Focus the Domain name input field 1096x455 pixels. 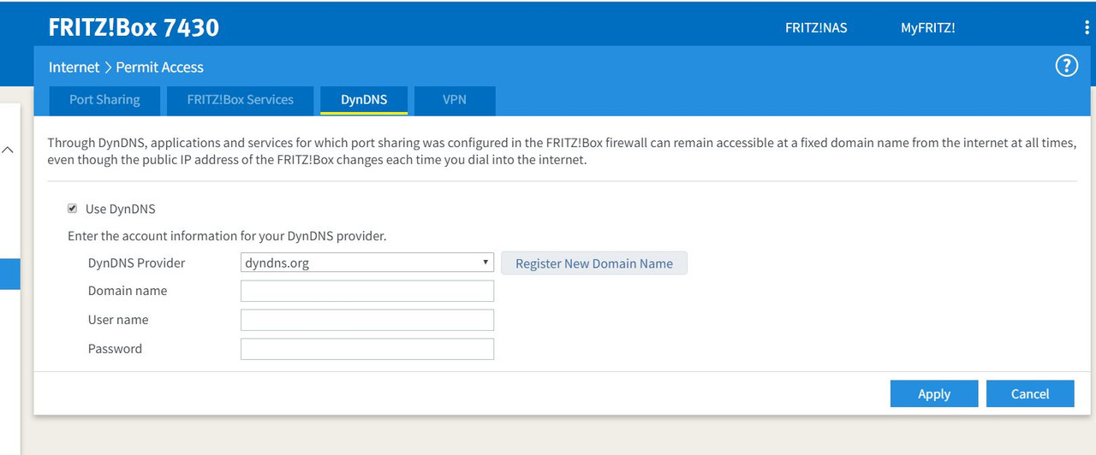coord(367,292)
